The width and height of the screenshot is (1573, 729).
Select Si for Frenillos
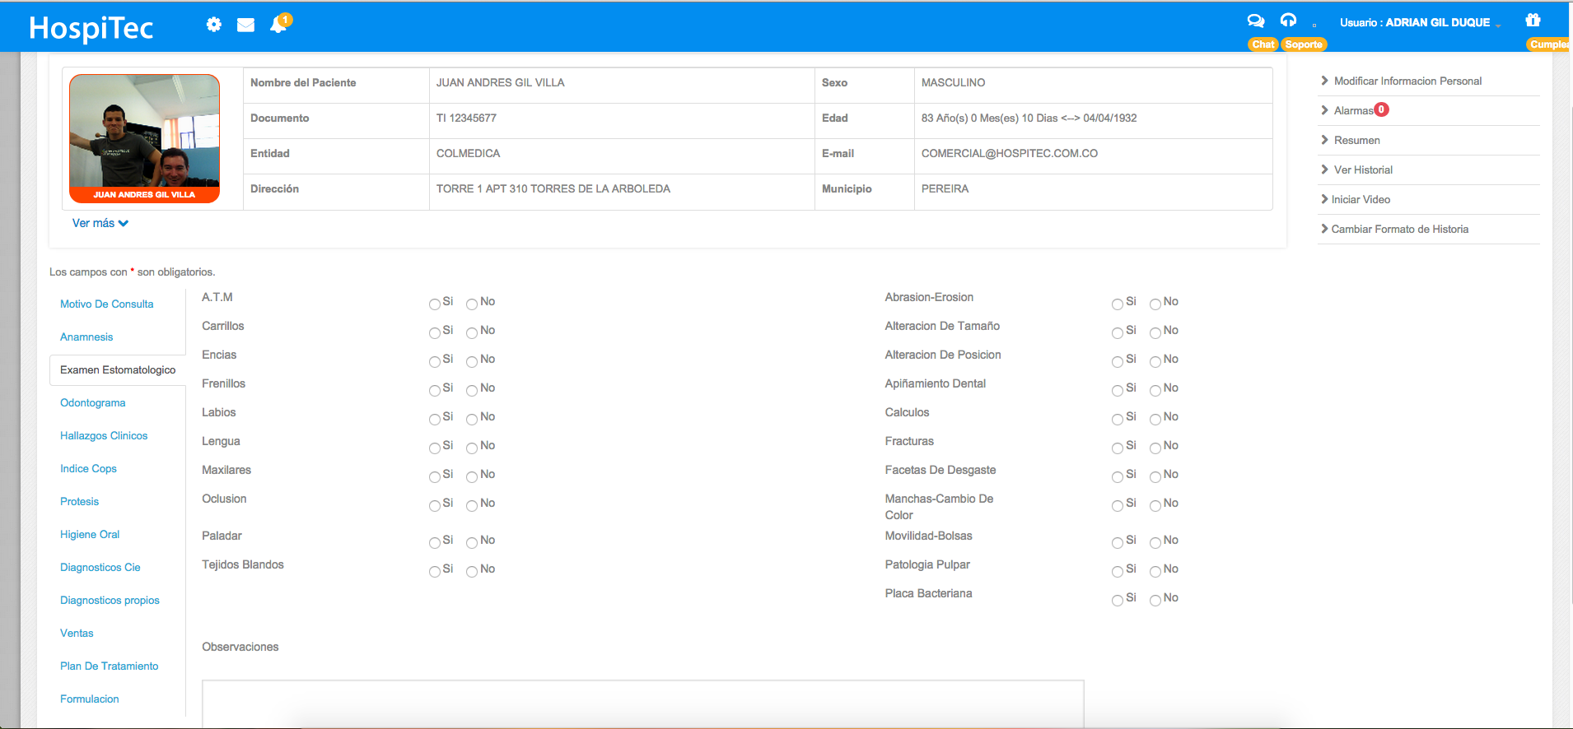click(x=435, y=391)
